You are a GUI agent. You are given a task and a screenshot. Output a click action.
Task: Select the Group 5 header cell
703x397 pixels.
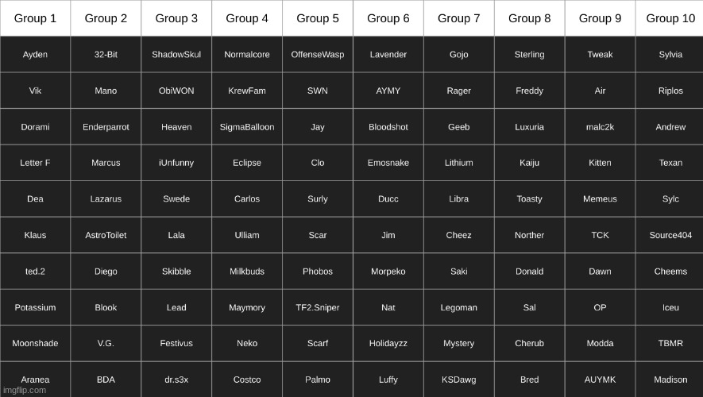(318, 18)
